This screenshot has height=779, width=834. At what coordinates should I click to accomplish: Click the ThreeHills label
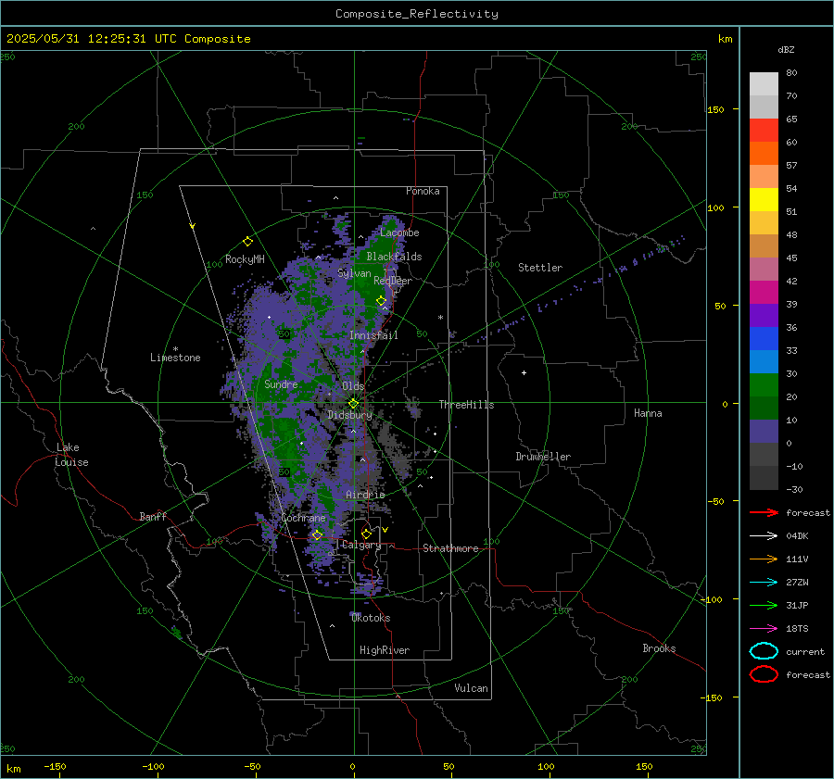466,405
